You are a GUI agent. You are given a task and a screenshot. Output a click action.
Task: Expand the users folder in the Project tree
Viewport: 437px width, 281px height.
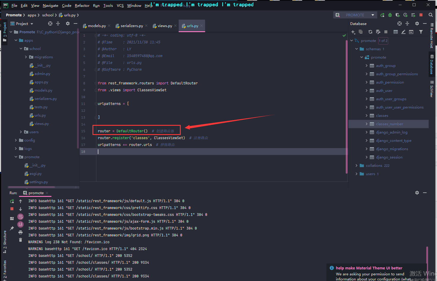pos(21,132)
